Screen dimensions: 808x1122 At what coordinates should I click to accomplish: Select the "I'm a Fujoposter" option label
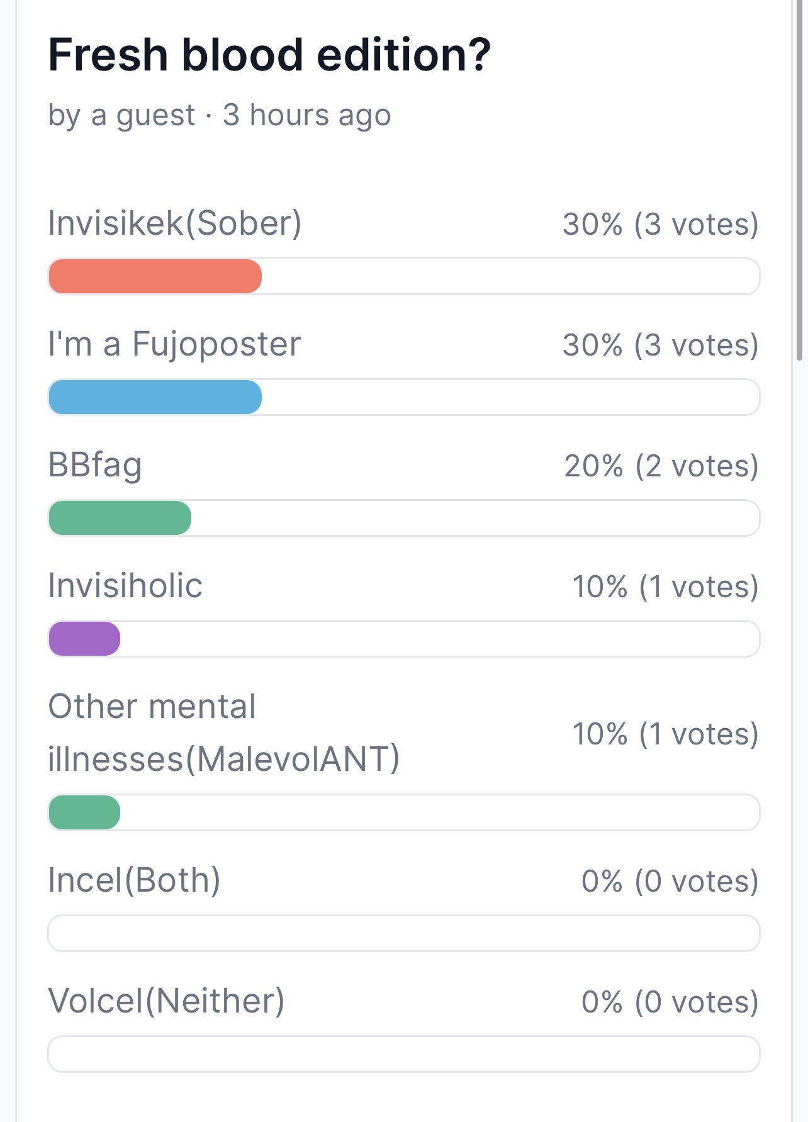(174, 344)
